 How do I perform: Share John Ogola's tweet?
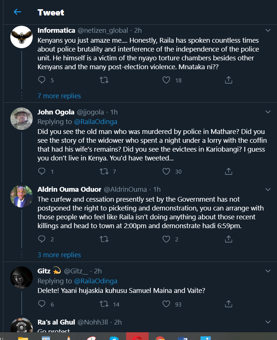(x=228, y=171)
